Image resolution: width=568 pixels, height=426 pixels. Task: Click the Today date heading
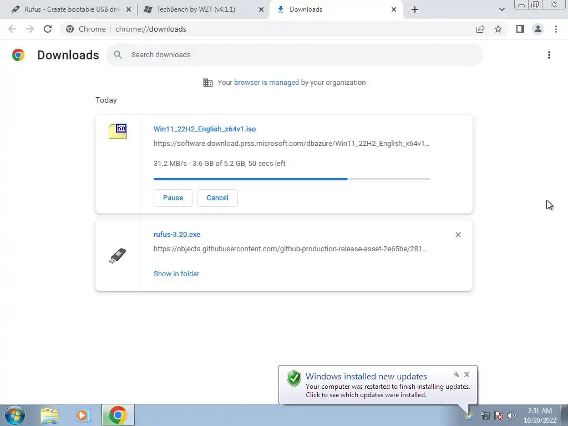tap(106, 100)
